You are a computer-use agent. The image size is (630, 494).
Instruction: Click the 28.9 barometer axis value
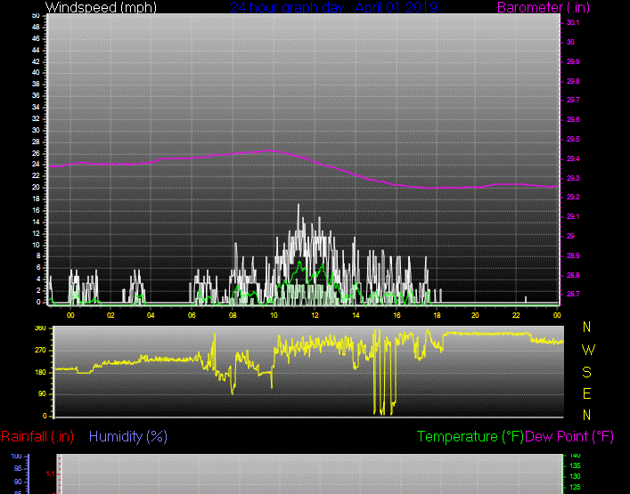coord(573,255)
